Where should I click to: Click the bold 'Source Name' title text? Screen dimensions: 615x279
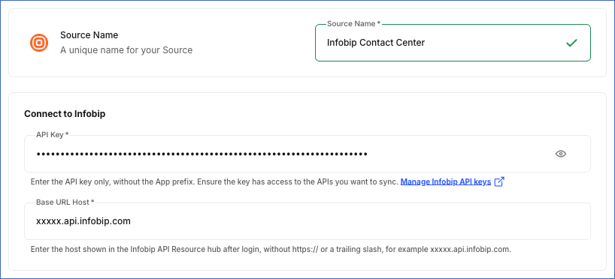[x=89, y=34]
